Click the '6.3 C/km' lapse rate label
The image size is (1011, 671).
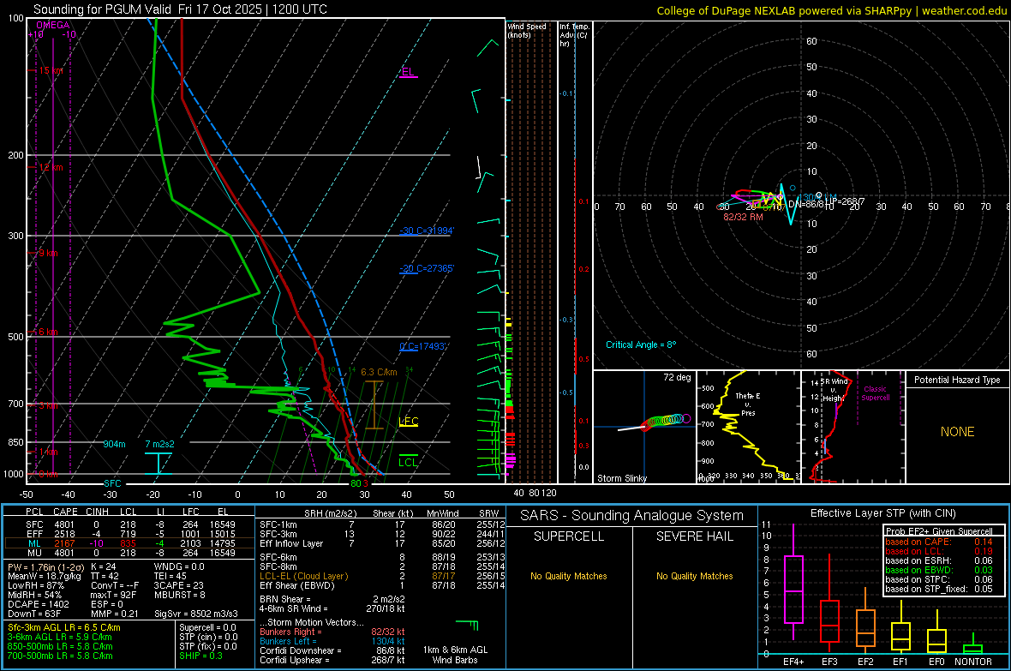pyautogui.click(x=379, y=372)
